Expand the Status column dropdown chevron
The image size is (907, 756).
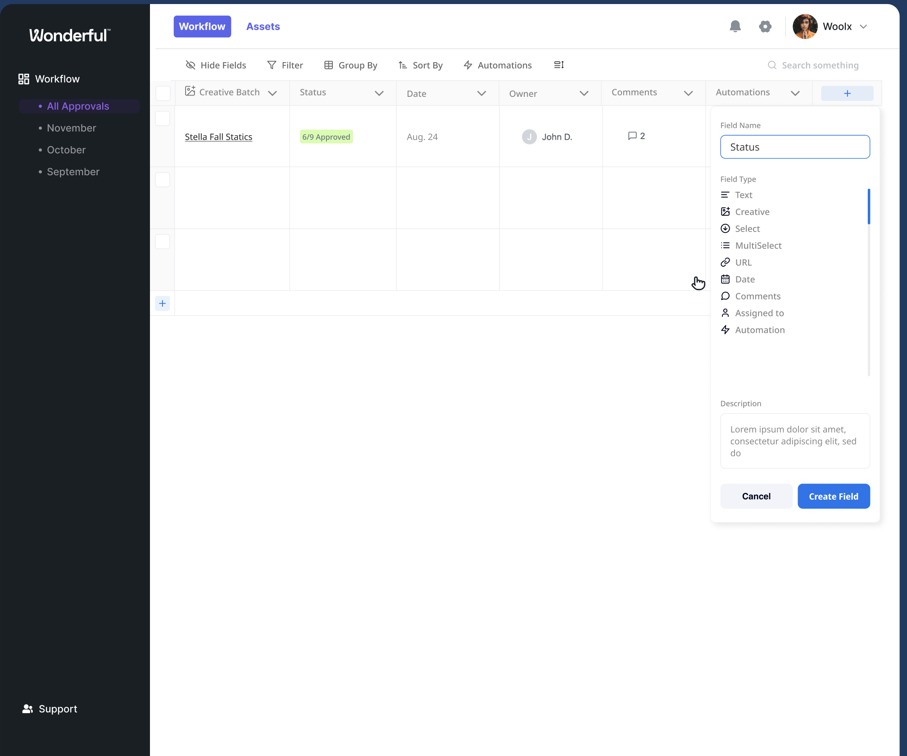pyautogui.click(x=379, y=93)
